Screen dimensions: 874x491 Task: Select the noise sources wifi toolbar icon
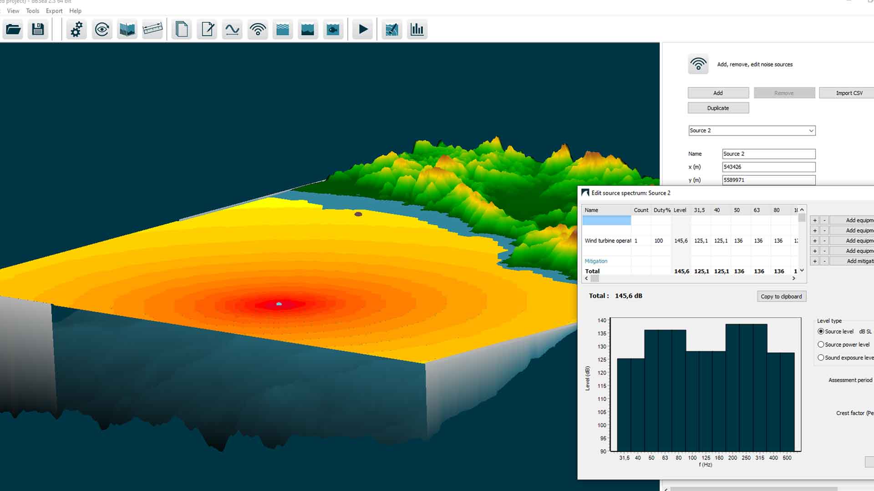click(x=258, y=30)
